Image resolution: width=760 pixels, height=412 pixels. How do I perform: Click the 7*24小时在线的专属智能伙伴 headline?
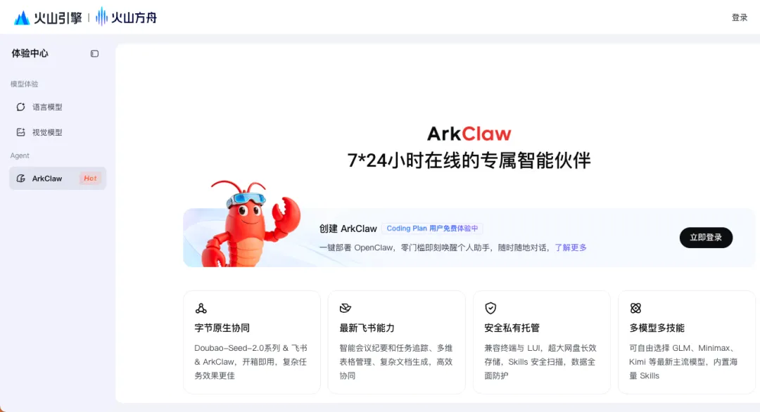pyautogui.click(x=469, y=160)
